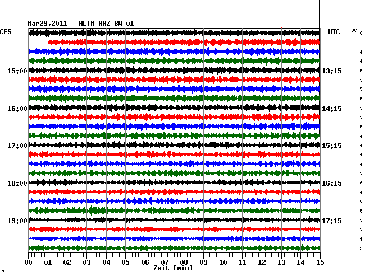This screenshot has height=277, width=365.
Task: Click the UTC column header
Action: coord(334,32)
